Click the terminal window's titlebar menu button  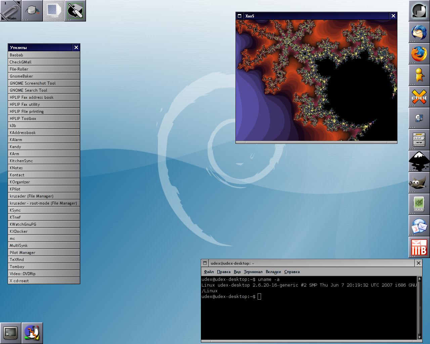pyautogui.click(x=205, y=263)
